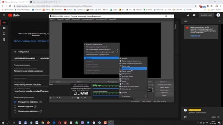Image resolution: width=223 pixels, height=125 pixels.
Task: Open the Автоматически созданный ключ dropdown
Action: click(x=31, y=71)
